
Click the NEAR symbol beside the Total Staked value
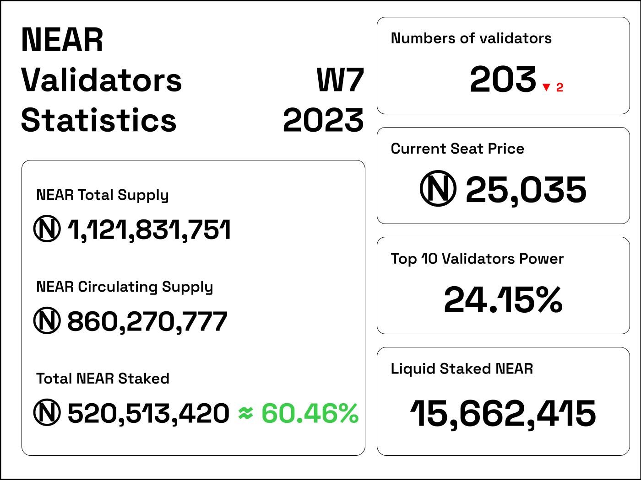coord(47,413)
